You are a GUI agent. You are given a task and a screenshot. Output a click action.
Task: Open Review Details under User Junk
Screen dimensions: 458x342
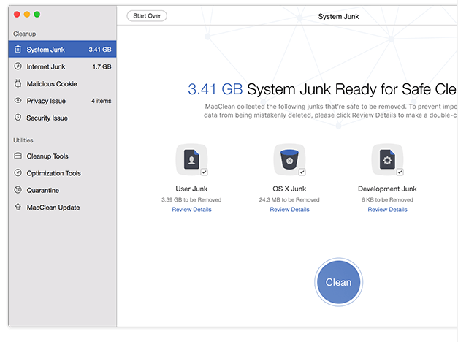point(191,210)
